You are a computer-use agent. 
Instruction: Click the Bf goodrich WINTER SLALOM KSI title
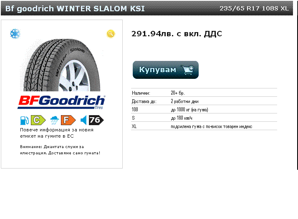pyautogui.click(x=75, y=8)
